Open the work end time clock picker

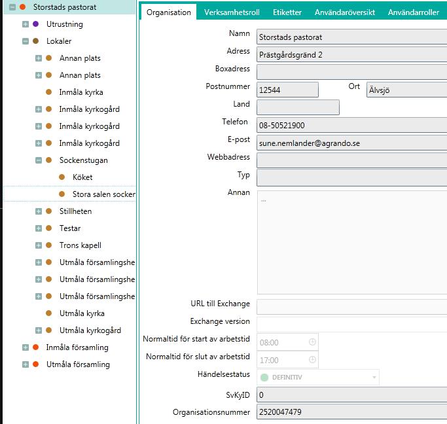pyautogui.click(x=312, y=360)
